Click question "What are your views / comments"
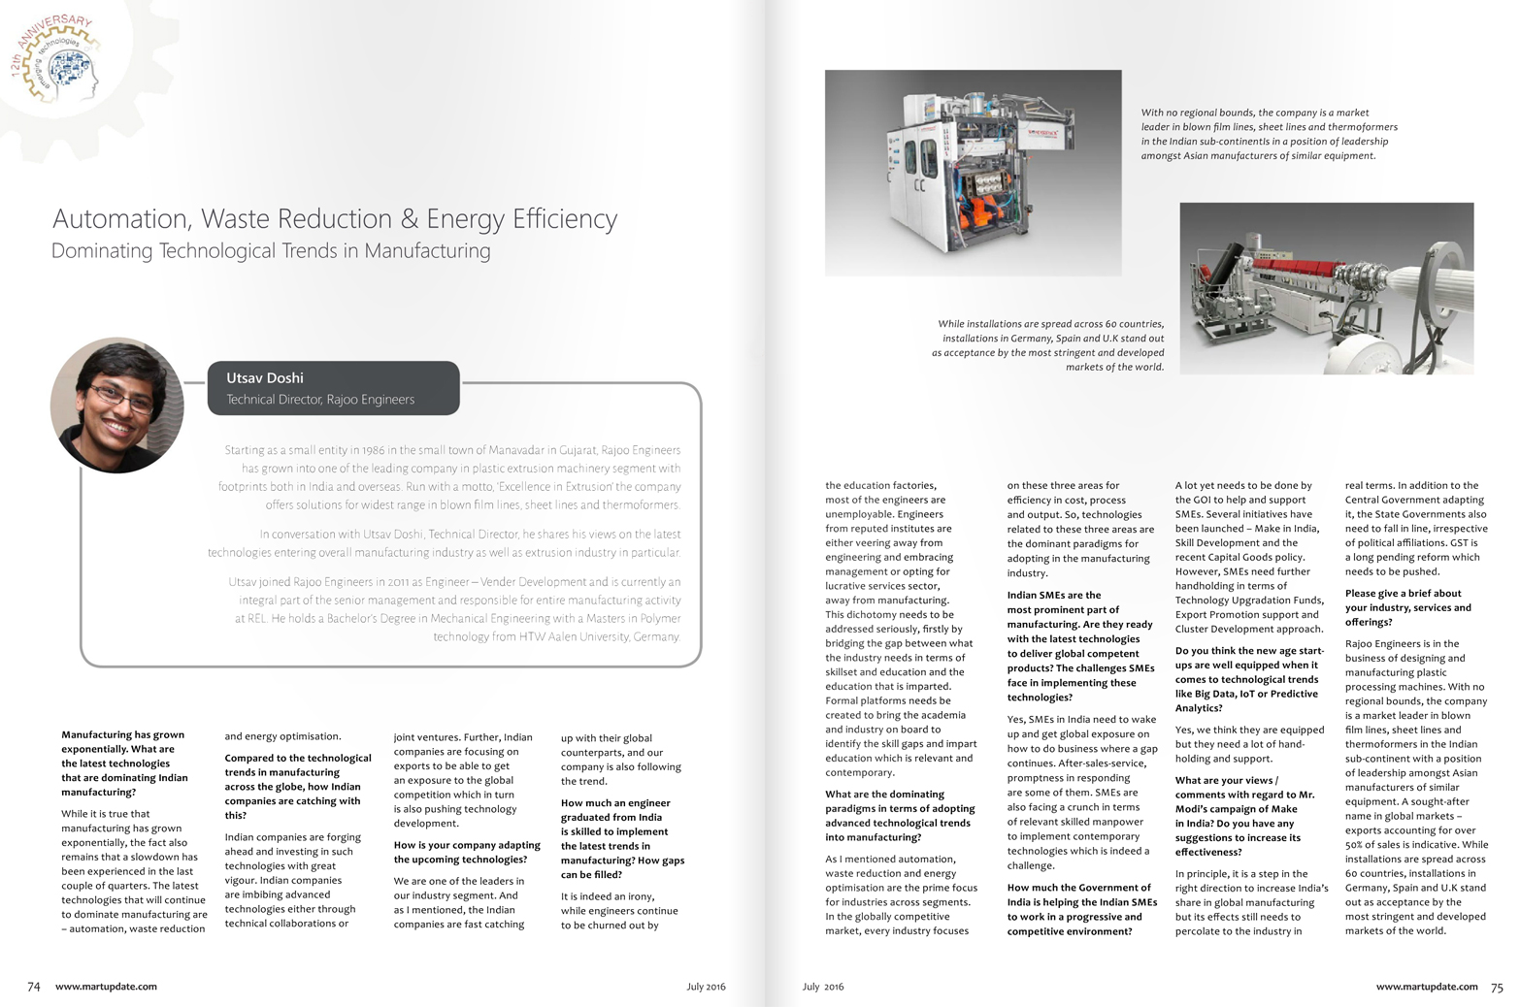Screen dimensions: 1520x1007 [x=1245, y=816]
